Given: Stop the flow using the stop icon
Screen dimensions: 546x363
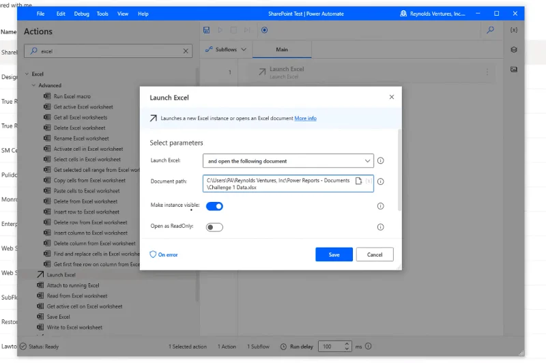Looking at the screenshot, I should (233, 30).
